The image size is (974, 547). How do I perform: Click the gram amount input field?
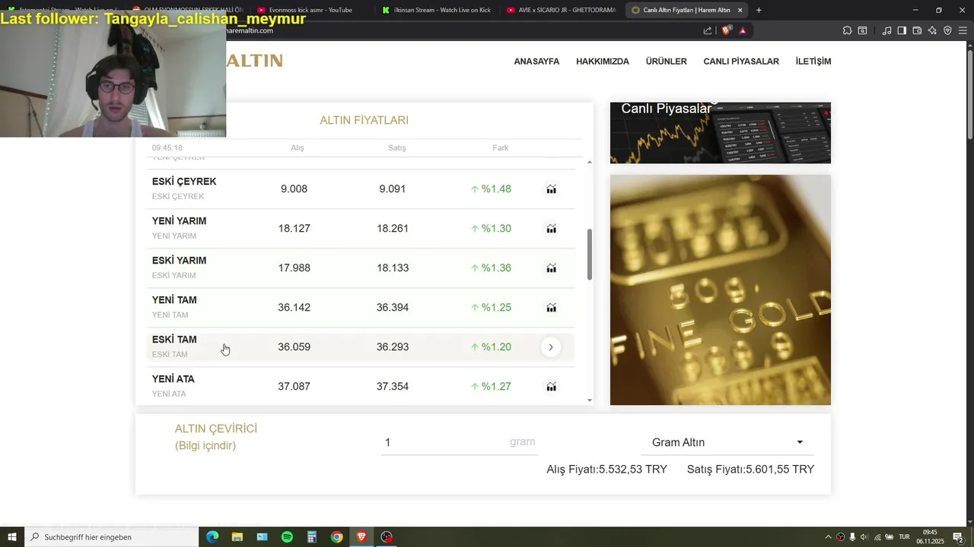click(x=459, y=442)
